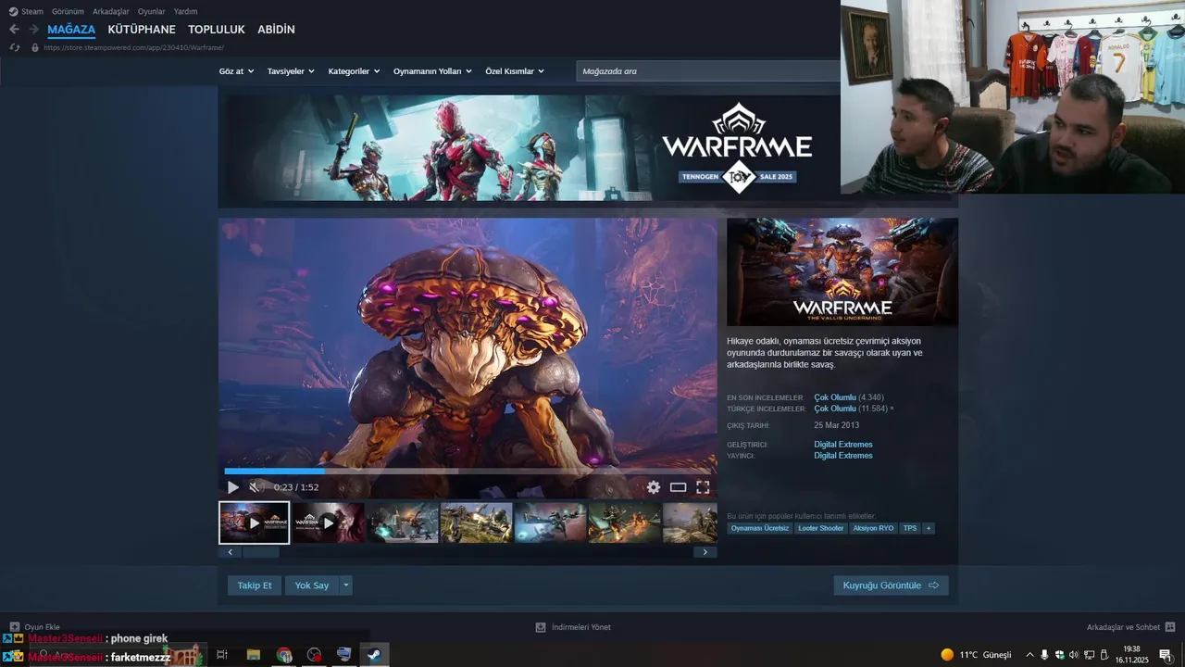Click Kuyruğu Görüntüle queue button
Viewport: 1185px width, 667px height.
pyautogui.click(x=891, y=585)
